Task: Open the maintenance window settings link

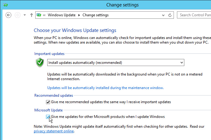Action: (x=105, y=88)
